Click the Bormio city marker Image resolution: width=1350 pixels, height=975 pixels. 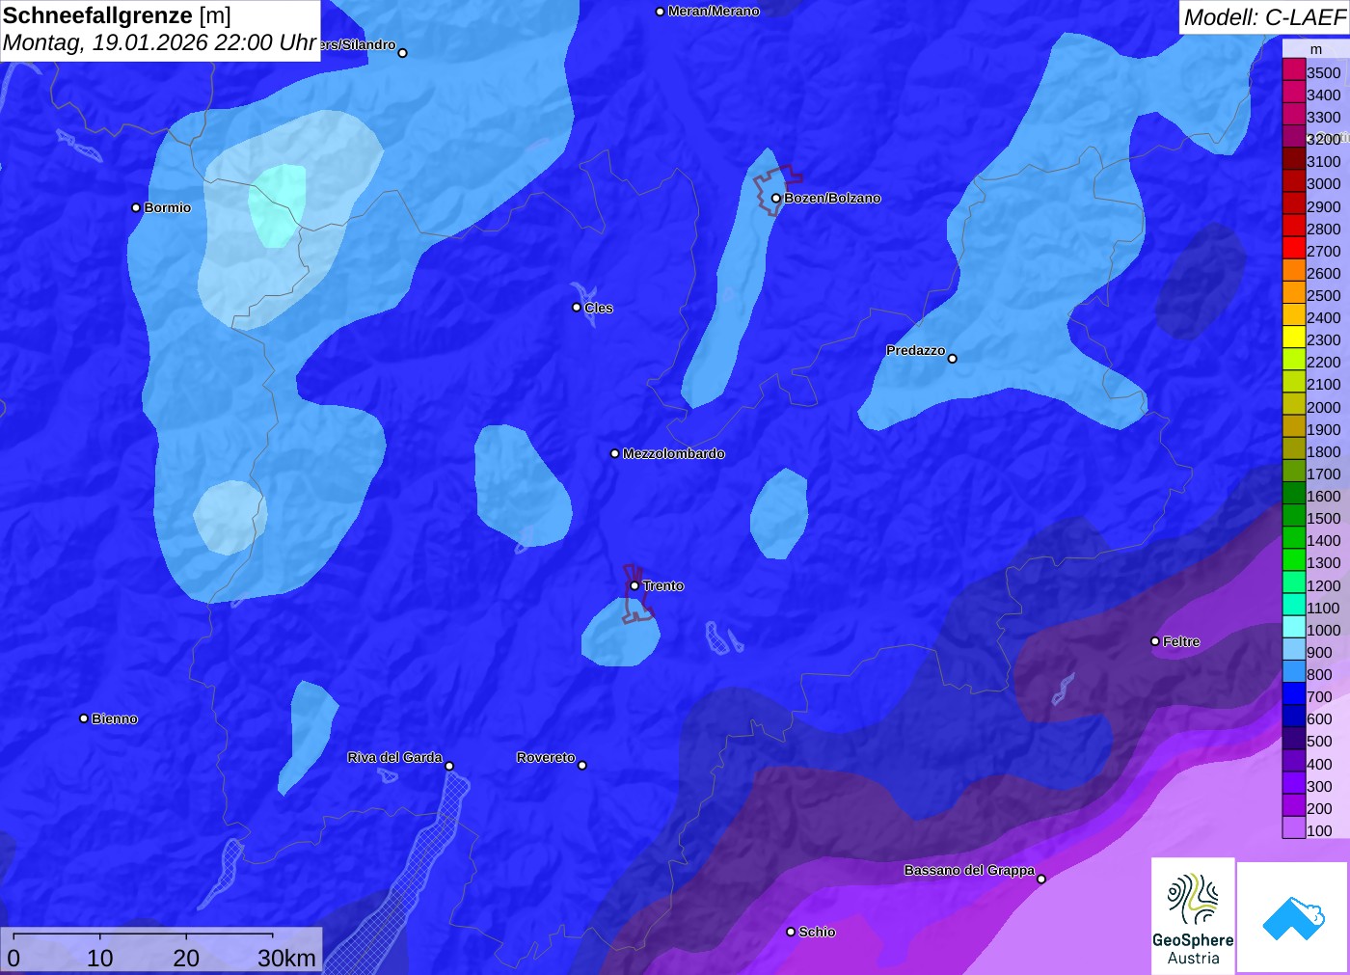click(136, 207)
